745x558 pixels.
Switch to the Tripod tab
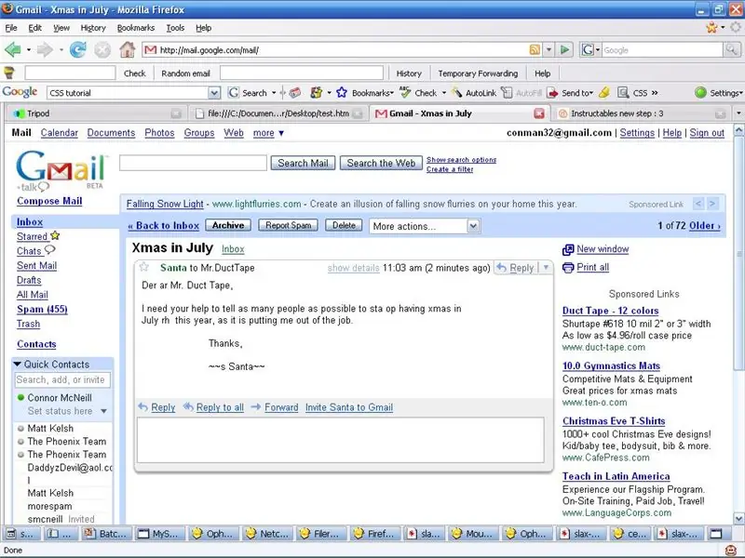97,113
